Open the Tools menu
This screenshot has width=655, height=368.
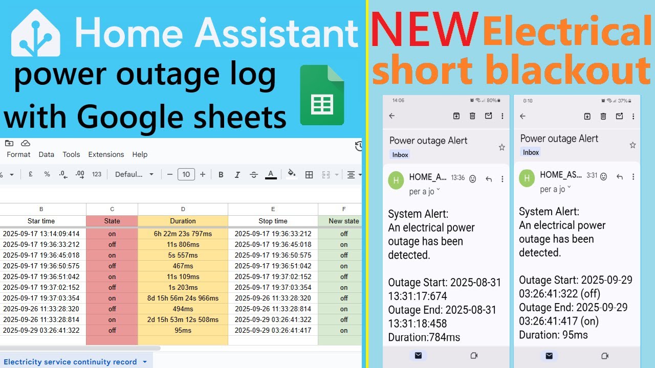pyautogui.click(x=71, y=154)
